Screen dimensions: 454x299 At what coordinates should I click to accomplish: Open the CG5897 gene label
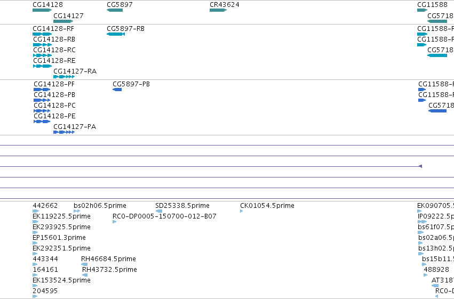point(120,5)
